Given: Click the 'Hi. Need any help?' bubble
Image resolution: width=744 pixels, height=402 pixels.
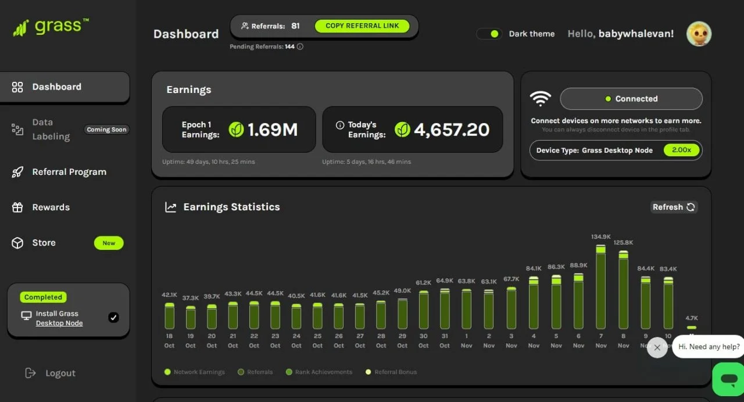Looking at the screenshot, I should coord(709,347).
